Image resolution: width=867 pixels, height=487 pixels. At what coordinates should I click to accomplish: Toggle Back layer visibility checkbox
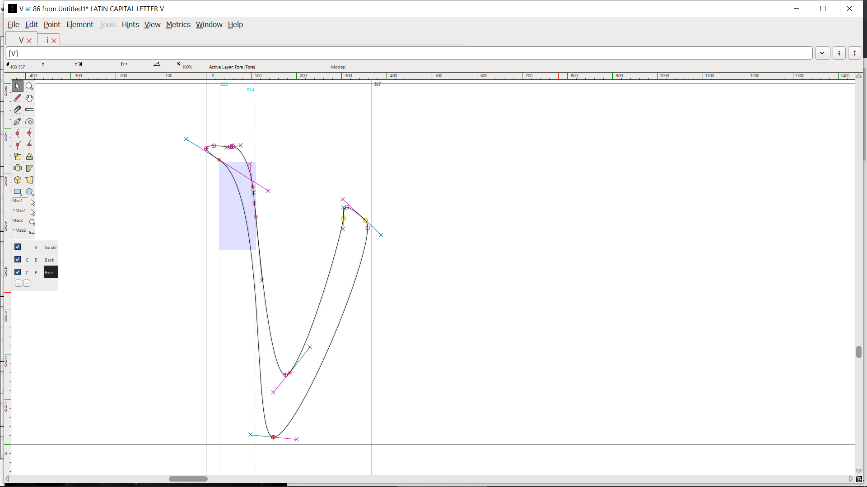[18, 259]
